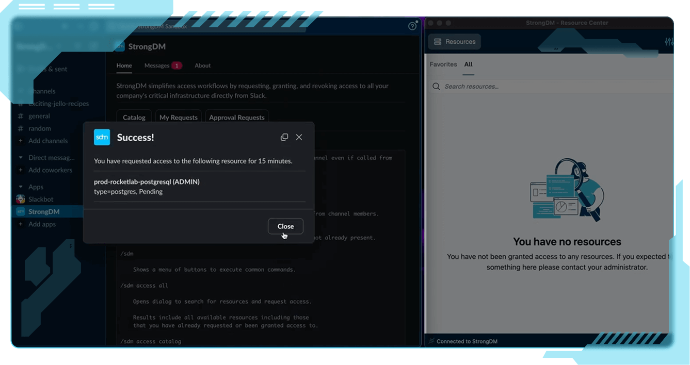Collapse the Apps section arrow
This screenshot has height=365, width=690.
(21, 187)
